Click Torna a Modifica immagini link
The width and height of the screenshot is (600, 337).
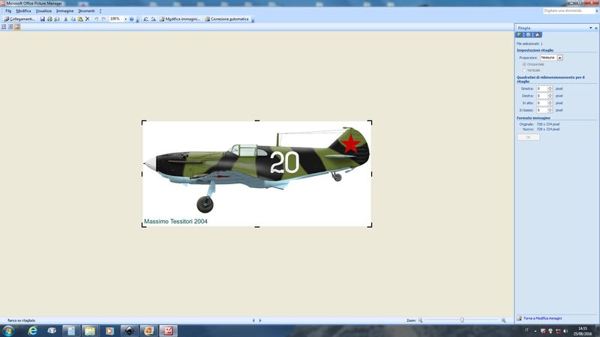tap(542, 318)
